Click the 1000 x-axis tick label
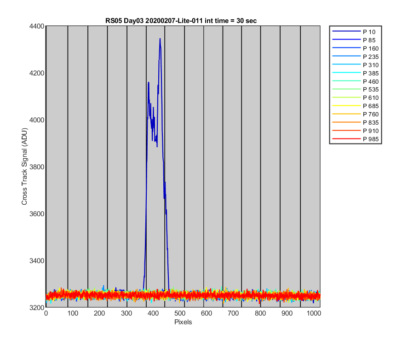 314,313
